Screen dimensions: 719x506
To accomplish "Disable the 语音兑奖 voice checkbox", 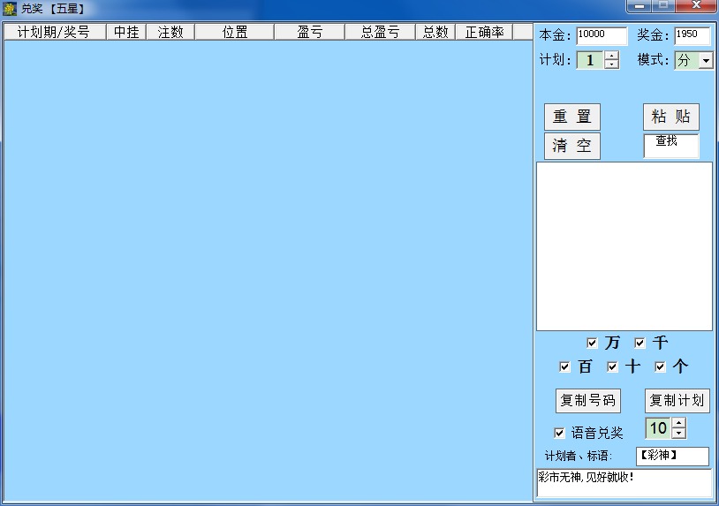I will tap(558, 433).
